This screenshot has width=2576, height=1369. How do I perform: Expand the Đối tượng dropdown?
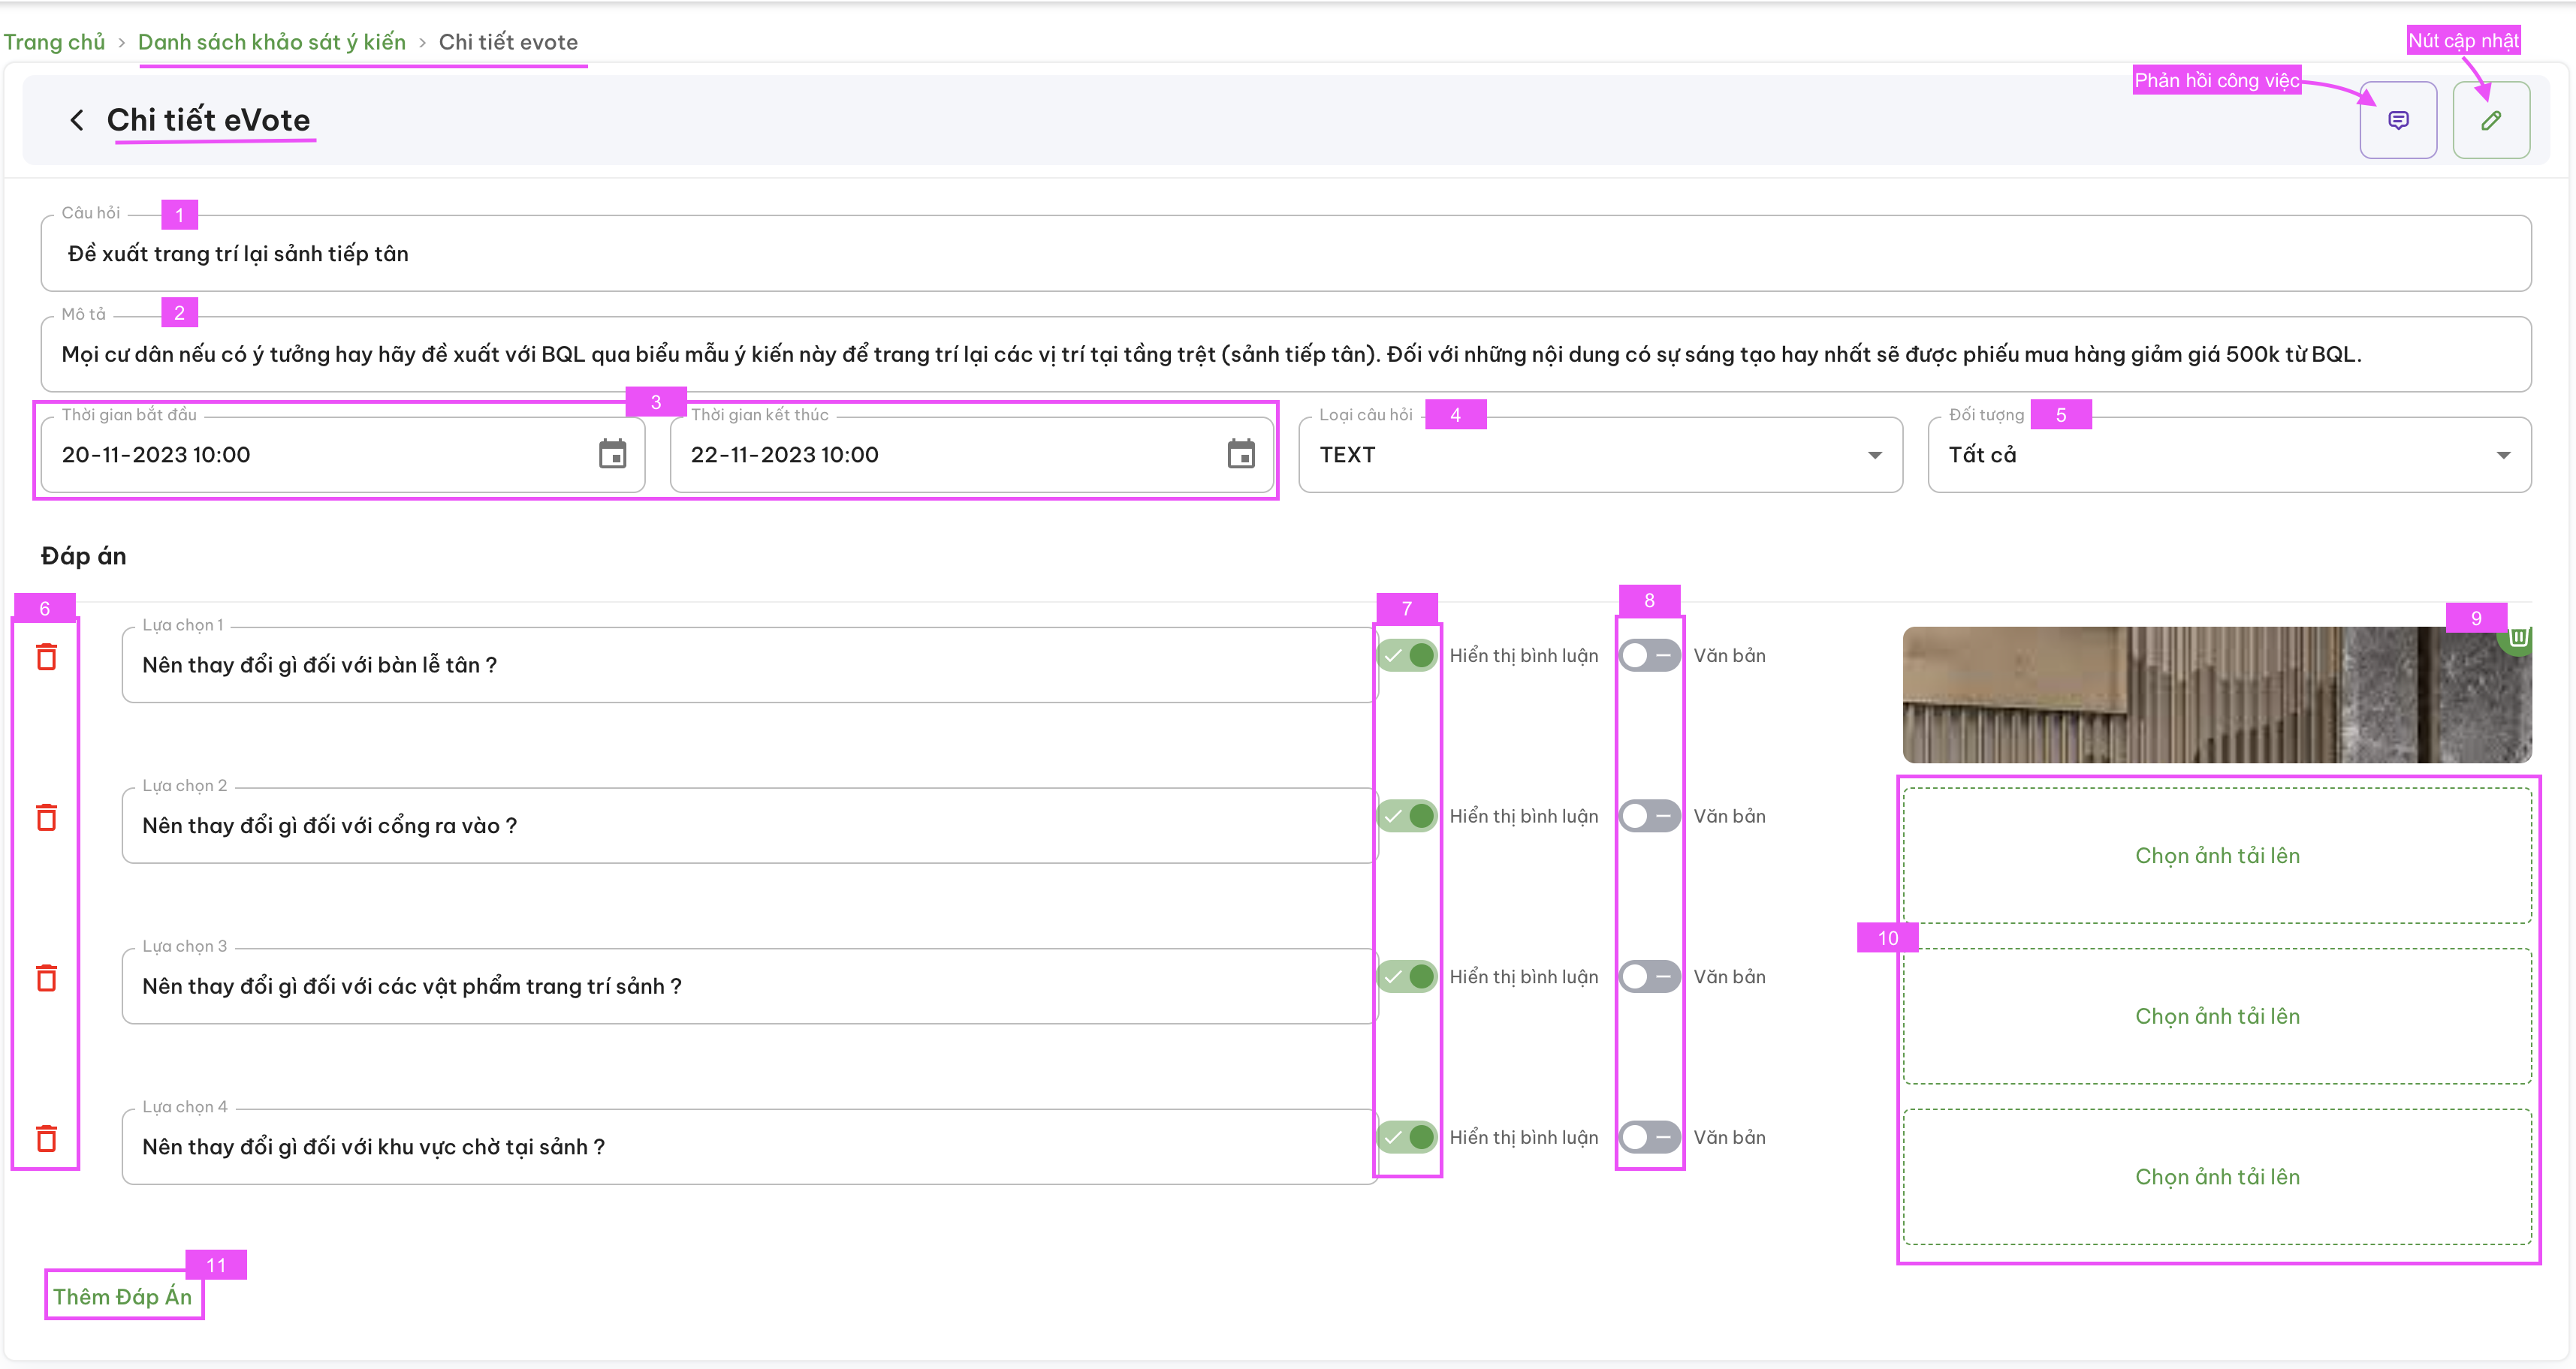2229,455
